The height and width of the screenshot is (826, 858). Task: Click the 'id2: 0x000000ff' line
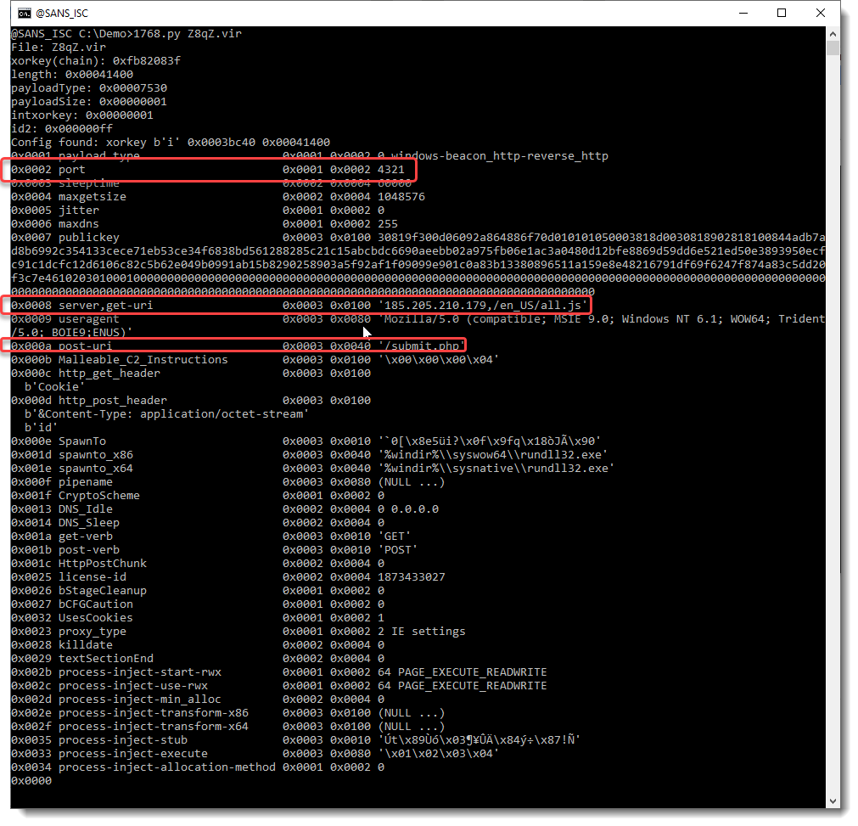(62, 129)
